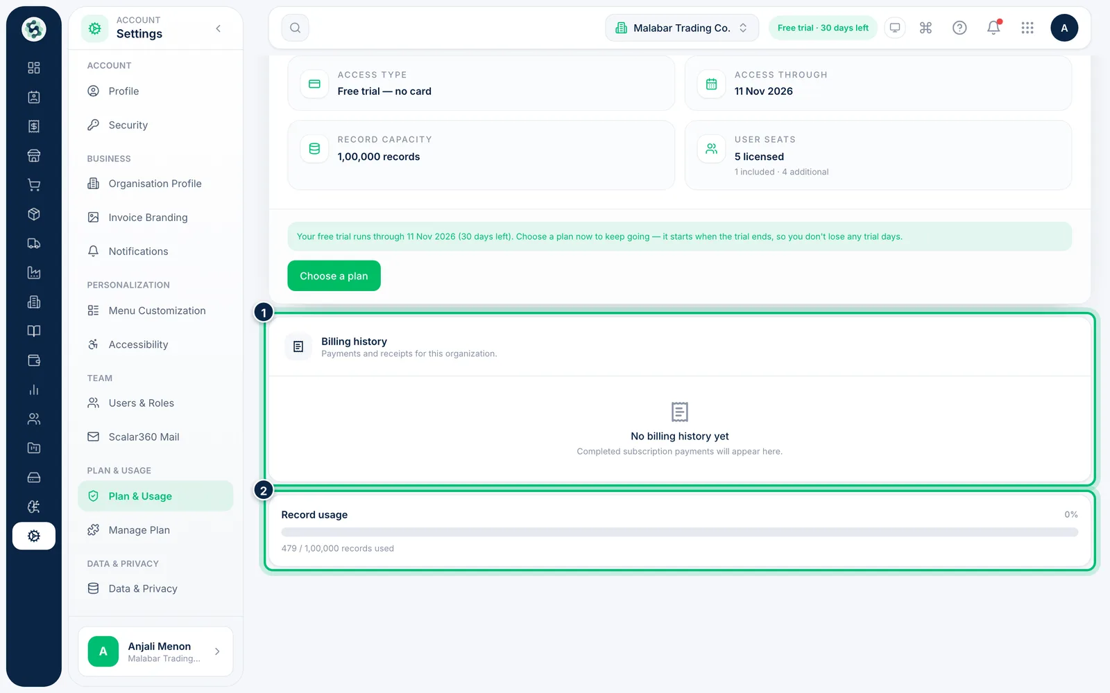
Task: Click the Billing history heading
Action: (354, 342)
